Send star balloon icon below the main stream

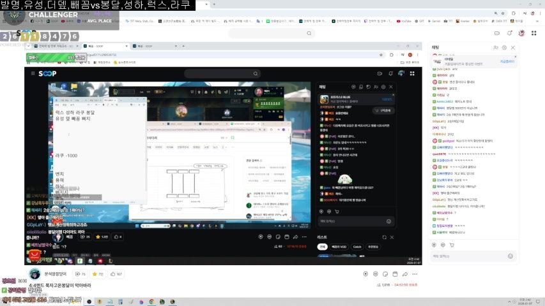pyautogui.click(x=365, y=274)
